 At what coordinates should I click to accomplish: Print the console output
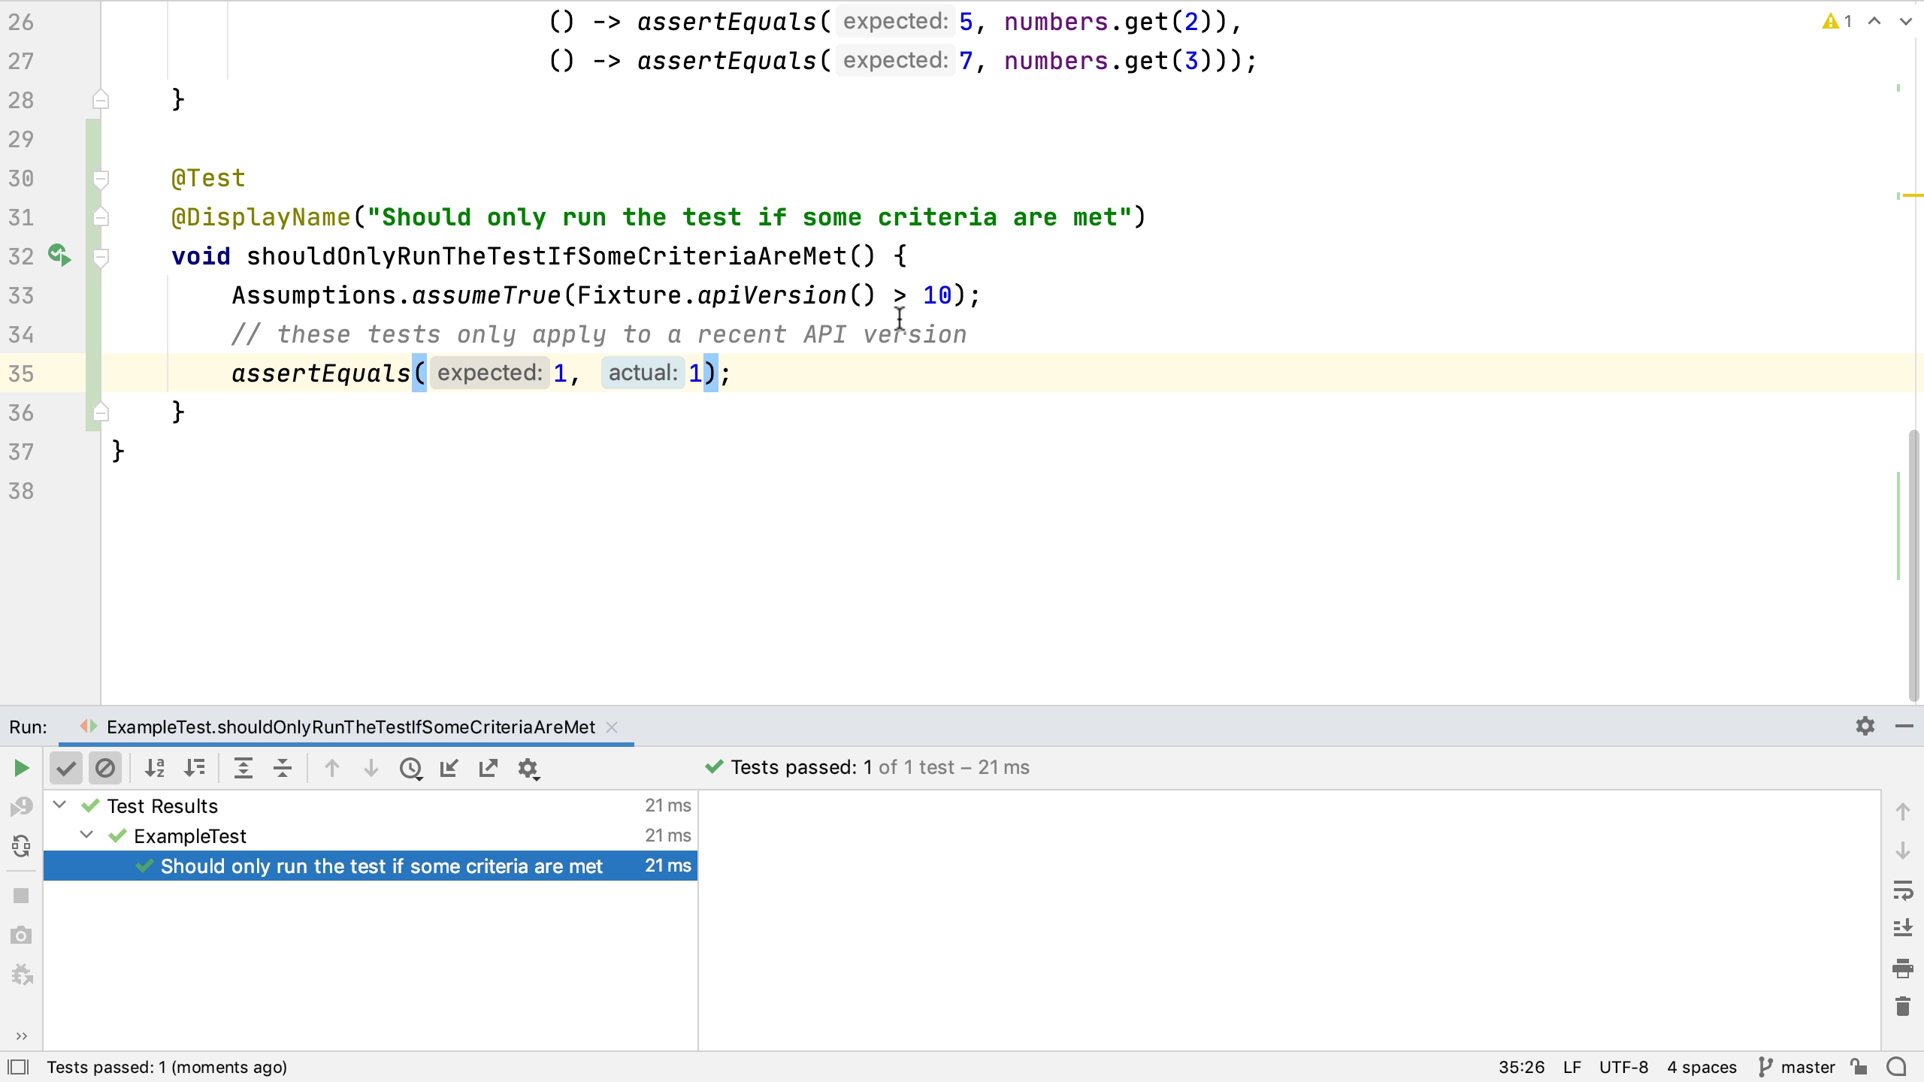(1902, 968)
